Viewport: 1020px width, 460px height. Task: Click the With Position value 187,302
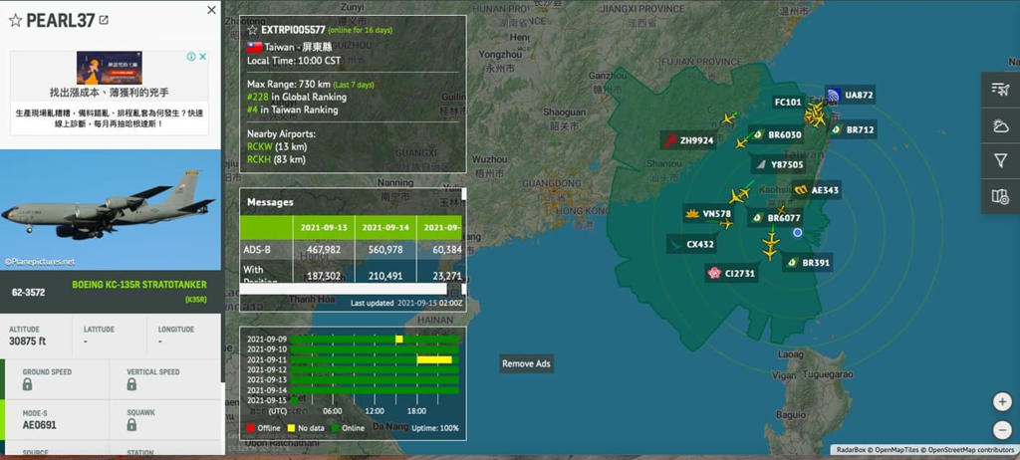pos(324,276)
